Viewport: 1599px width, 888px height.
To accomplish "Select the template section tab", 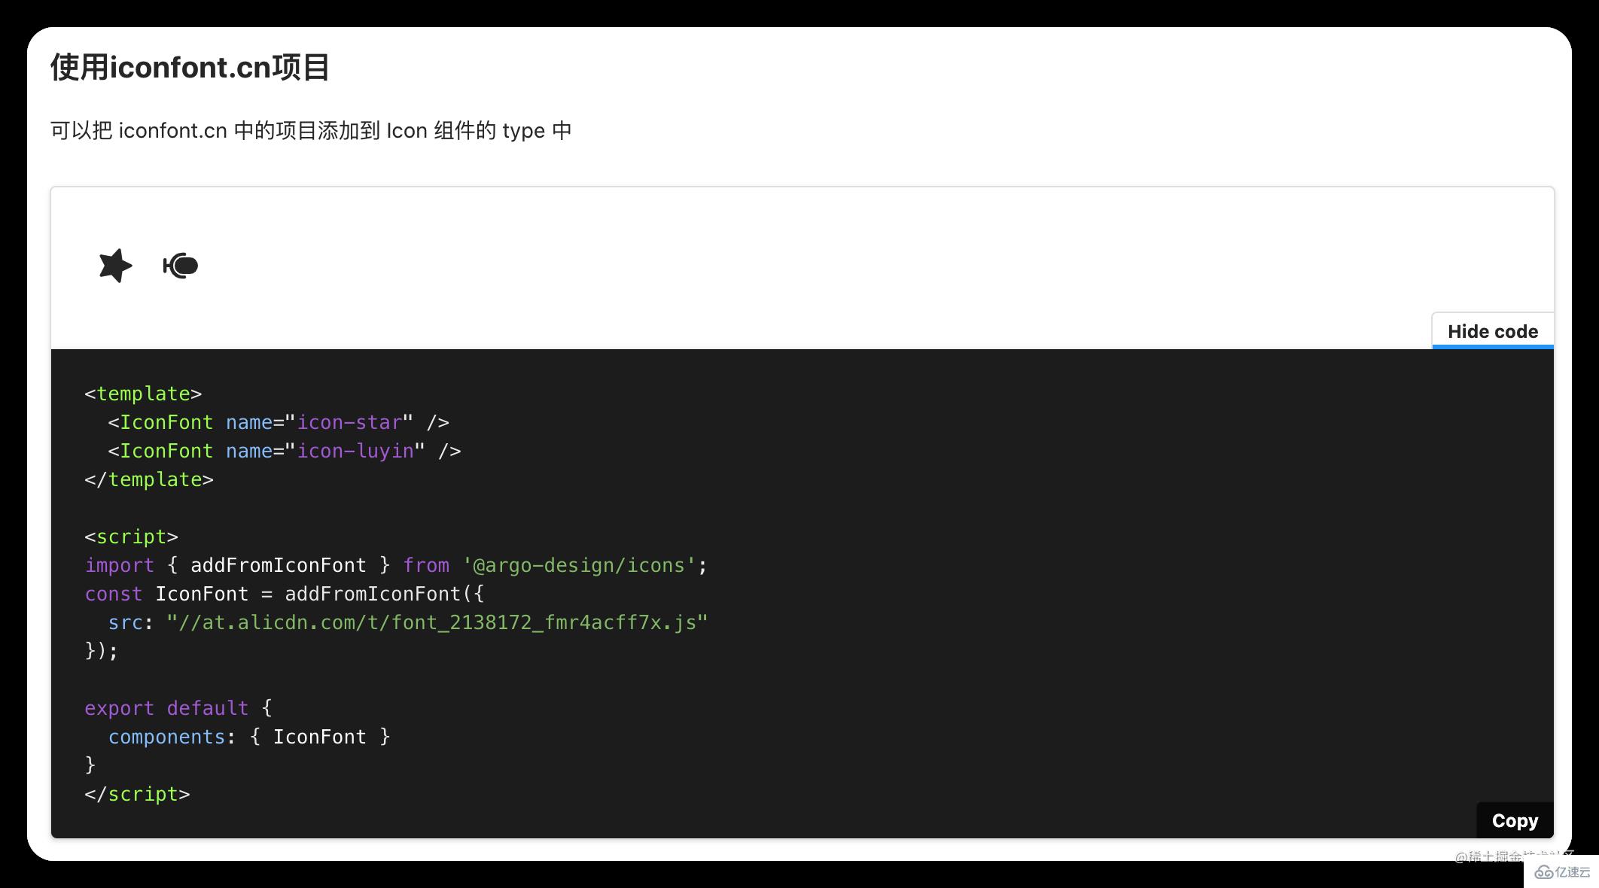I will coord(142,394).
